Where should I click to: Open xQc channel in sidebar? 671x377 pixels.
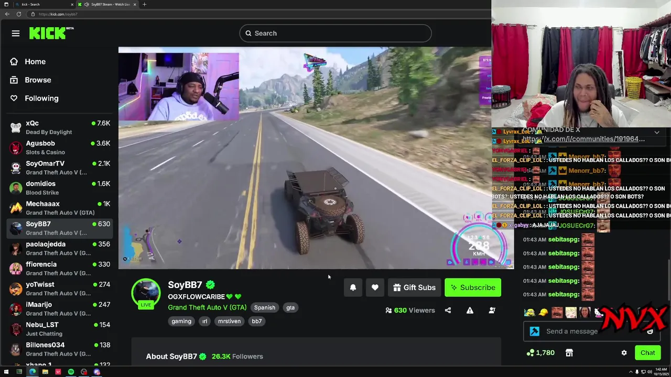59,128
